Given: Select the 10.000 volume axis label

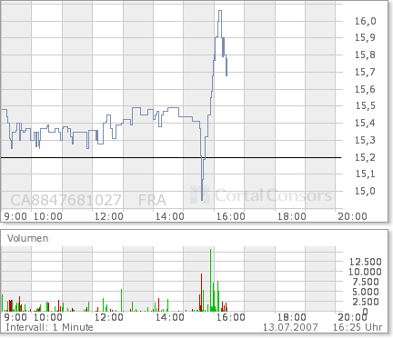Looking at the screenshot, I should [365, 272].
